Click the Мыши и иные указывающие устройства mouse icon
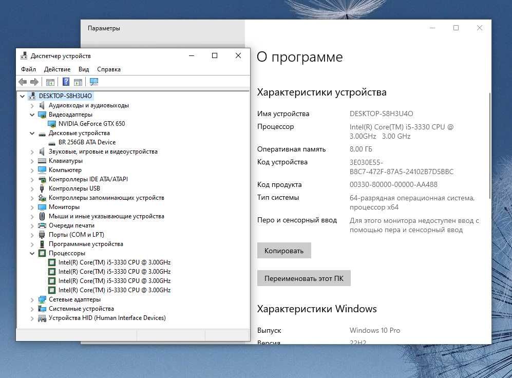This screenshot has width=512, height=378. [x=42, y=216]
